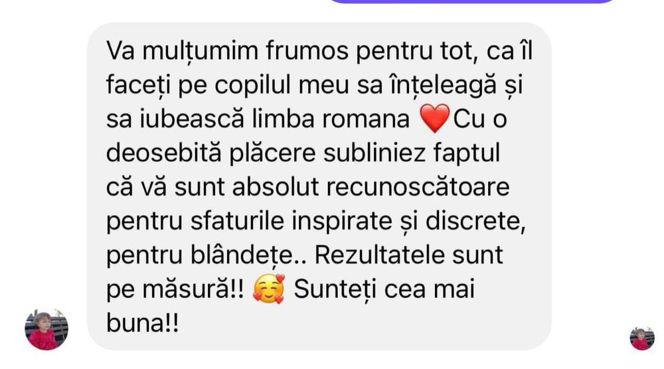Tap the smiling face with hearts emoji
The width and height of the screenshot is (664, 369).
coord(269,289)
